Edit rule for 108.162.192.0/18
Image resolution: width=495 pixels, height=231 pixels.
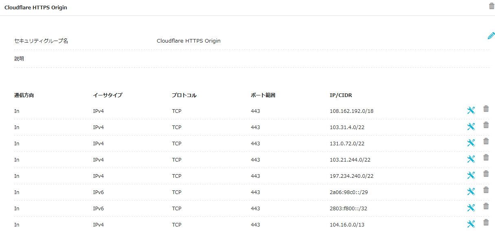[471, 110]
